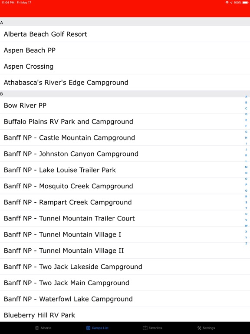Jump to letter I in index
Image resolution: width=250 pixels, height=334 pixels.
pos(246,144)
